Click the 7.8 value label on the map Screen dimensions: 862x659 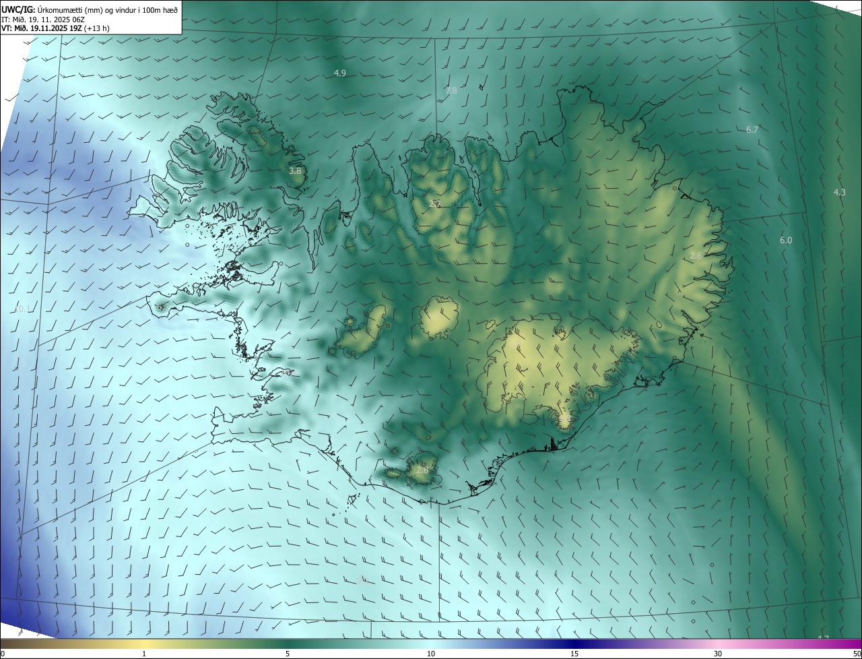(451, 90)
